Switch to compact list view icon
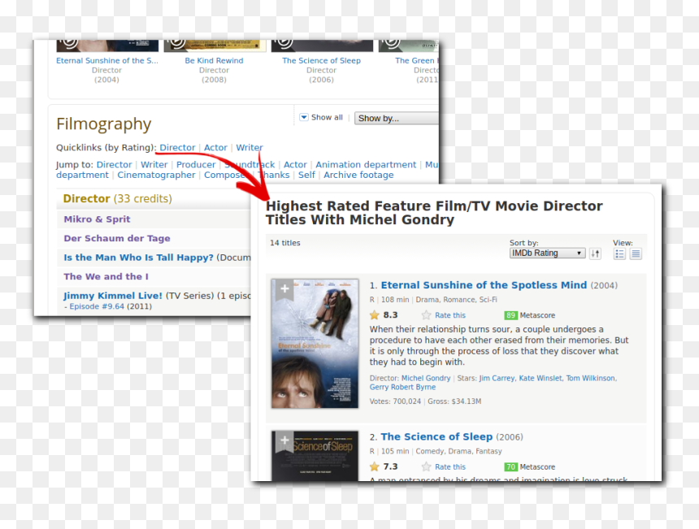 pos(636,254)
